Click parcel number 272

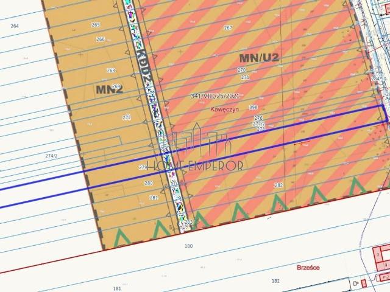point(126,117)
